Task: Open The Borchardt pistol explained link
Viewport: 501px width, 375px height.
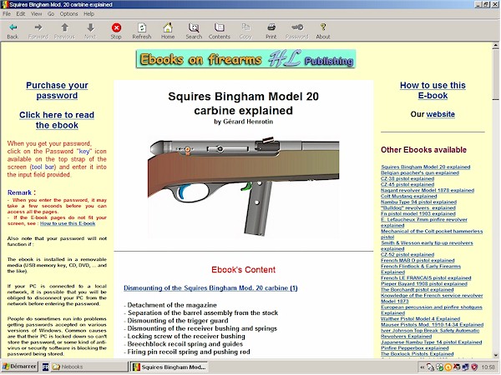Action: pos(417,289)
